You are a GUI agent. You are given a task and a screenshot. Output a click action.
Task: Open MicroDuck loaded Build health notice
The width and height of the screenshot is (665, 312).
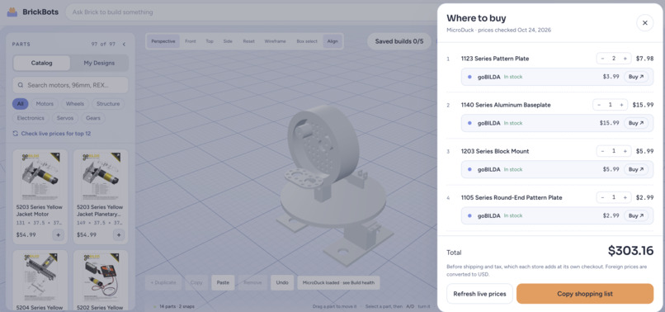[338, 282]
